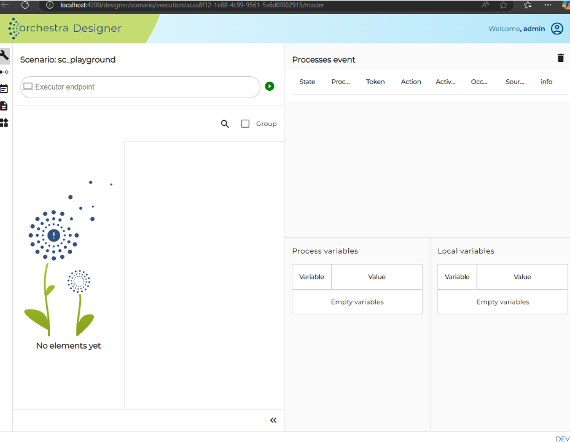Open the document sidebar icon
Image resolution: width=570 pixels, height=442 pixels.
coord(4,106)
